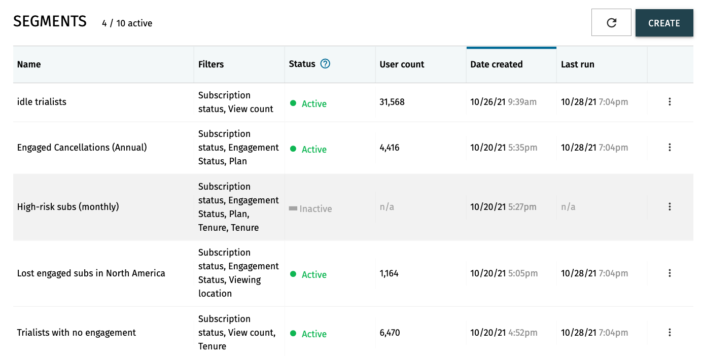Click the user count 6,470

click(x=390, y=333)
